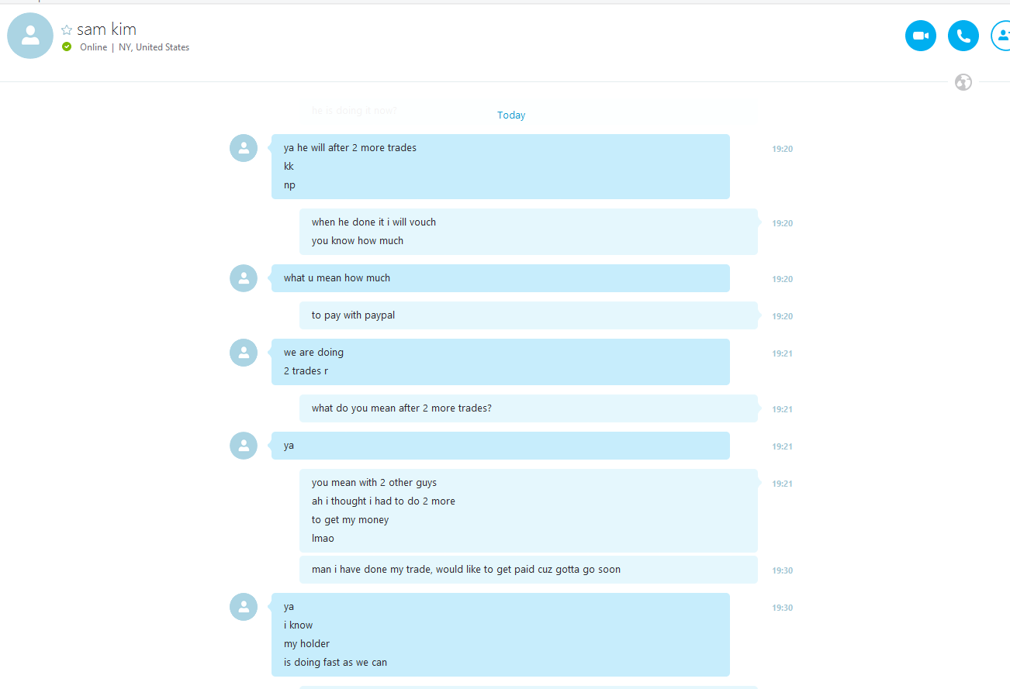Click the green Online status indicator
The image size is (1010, 689).
point(67,47)
